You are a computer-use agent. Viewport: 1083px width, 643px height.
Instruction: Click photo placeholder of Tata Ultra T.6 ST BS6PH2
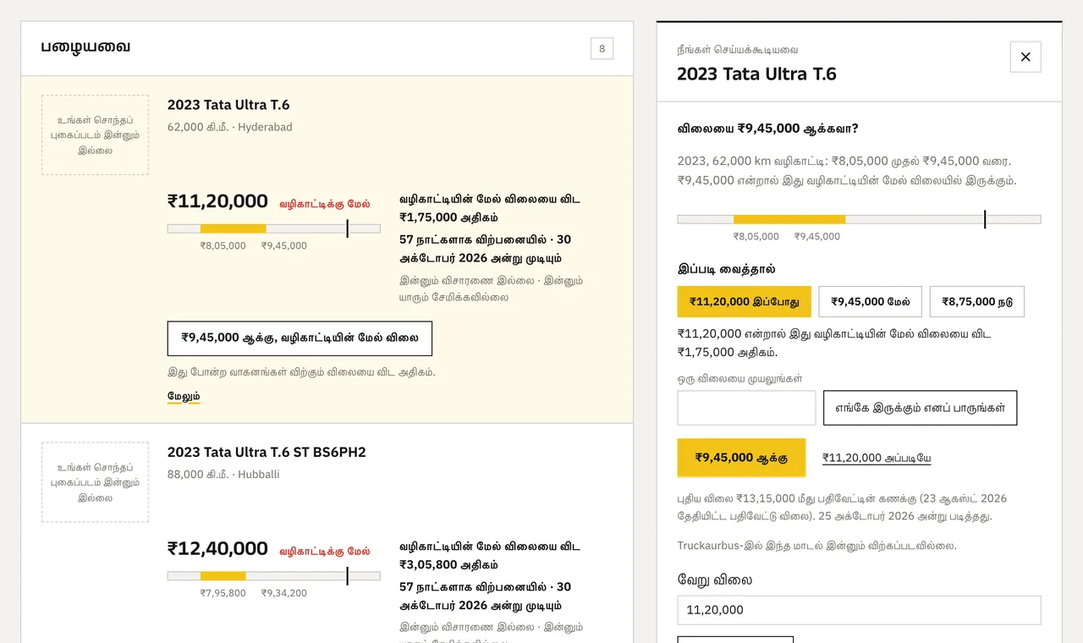(95, 482)
